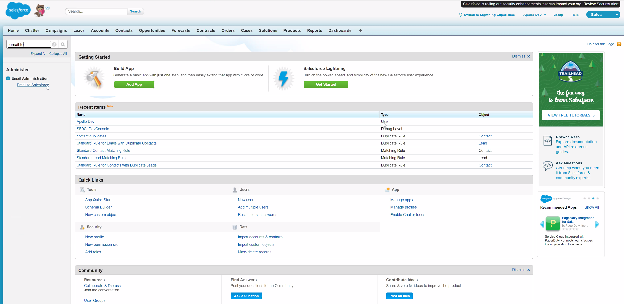
Task: Click Manage profiles quick link
Action: pos(404,207)
